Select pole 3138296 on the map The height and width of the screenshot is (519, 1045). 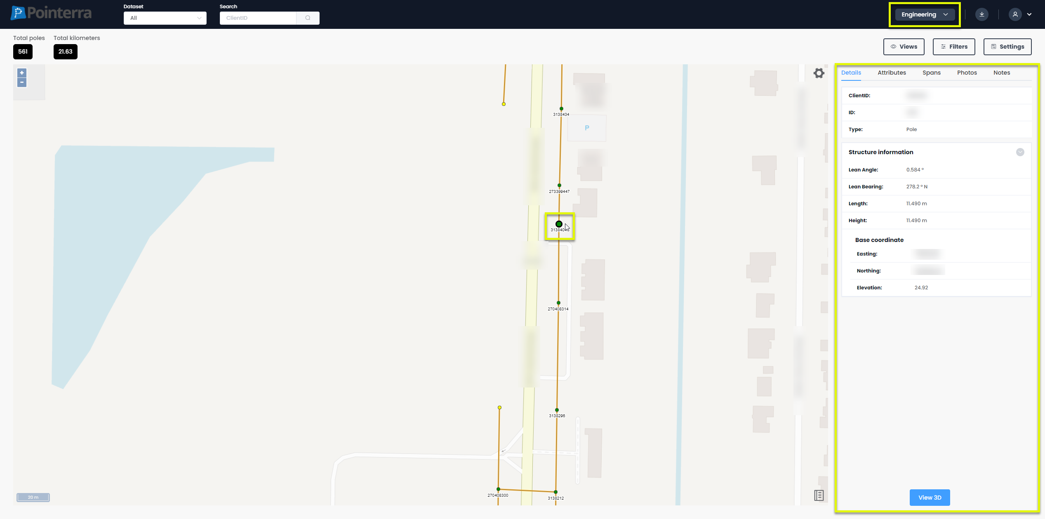[x=557, y=410]
